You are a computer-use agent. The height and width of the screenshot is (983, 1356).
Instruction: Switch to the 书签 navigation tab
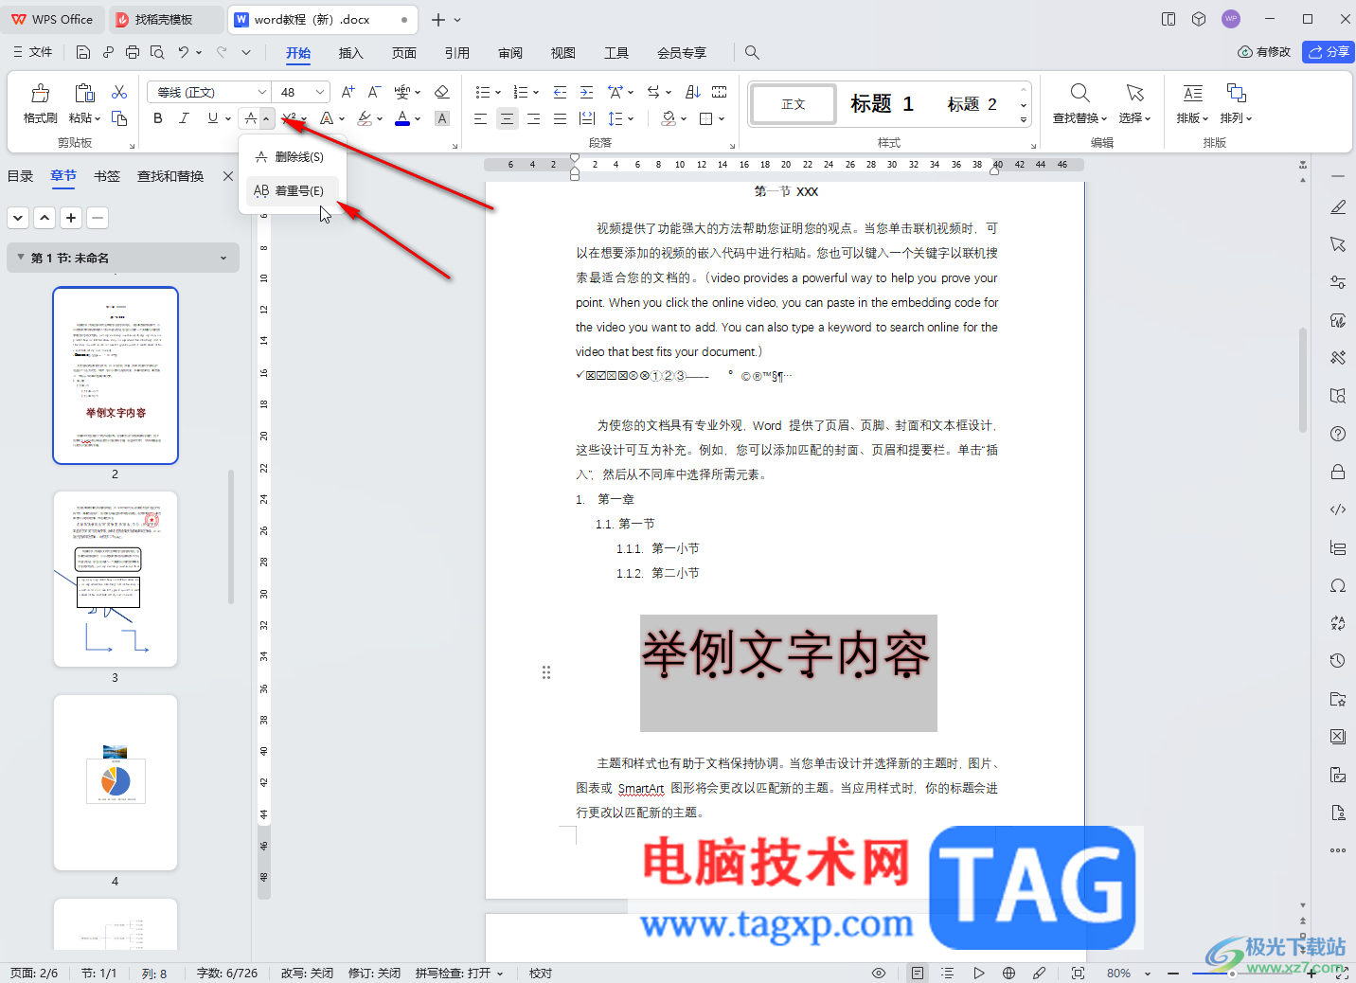(x=107, y=176)
